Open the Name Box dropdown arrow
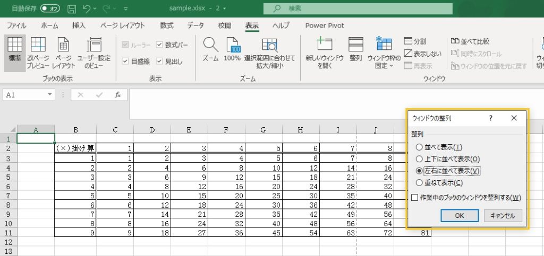The height and width of the screenshot is (256, 544). pyautogui.click(x=50, y=95)
